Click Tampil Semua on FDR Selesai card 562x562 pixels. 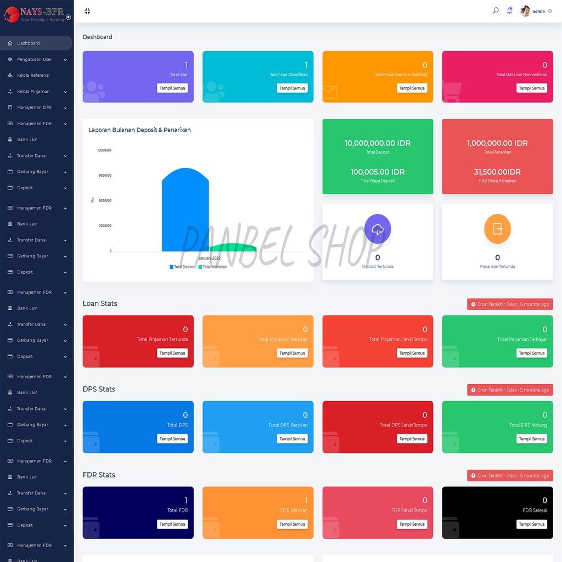pyautogui.click(x=531, y=524)
